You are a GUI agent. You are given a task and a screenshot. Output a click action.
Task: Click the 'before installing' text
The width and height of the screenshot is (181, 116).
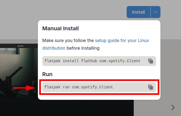pos(83,48)
